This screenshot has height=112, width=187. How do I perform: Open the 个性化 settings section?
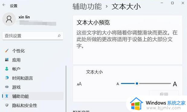coord(33,51)
